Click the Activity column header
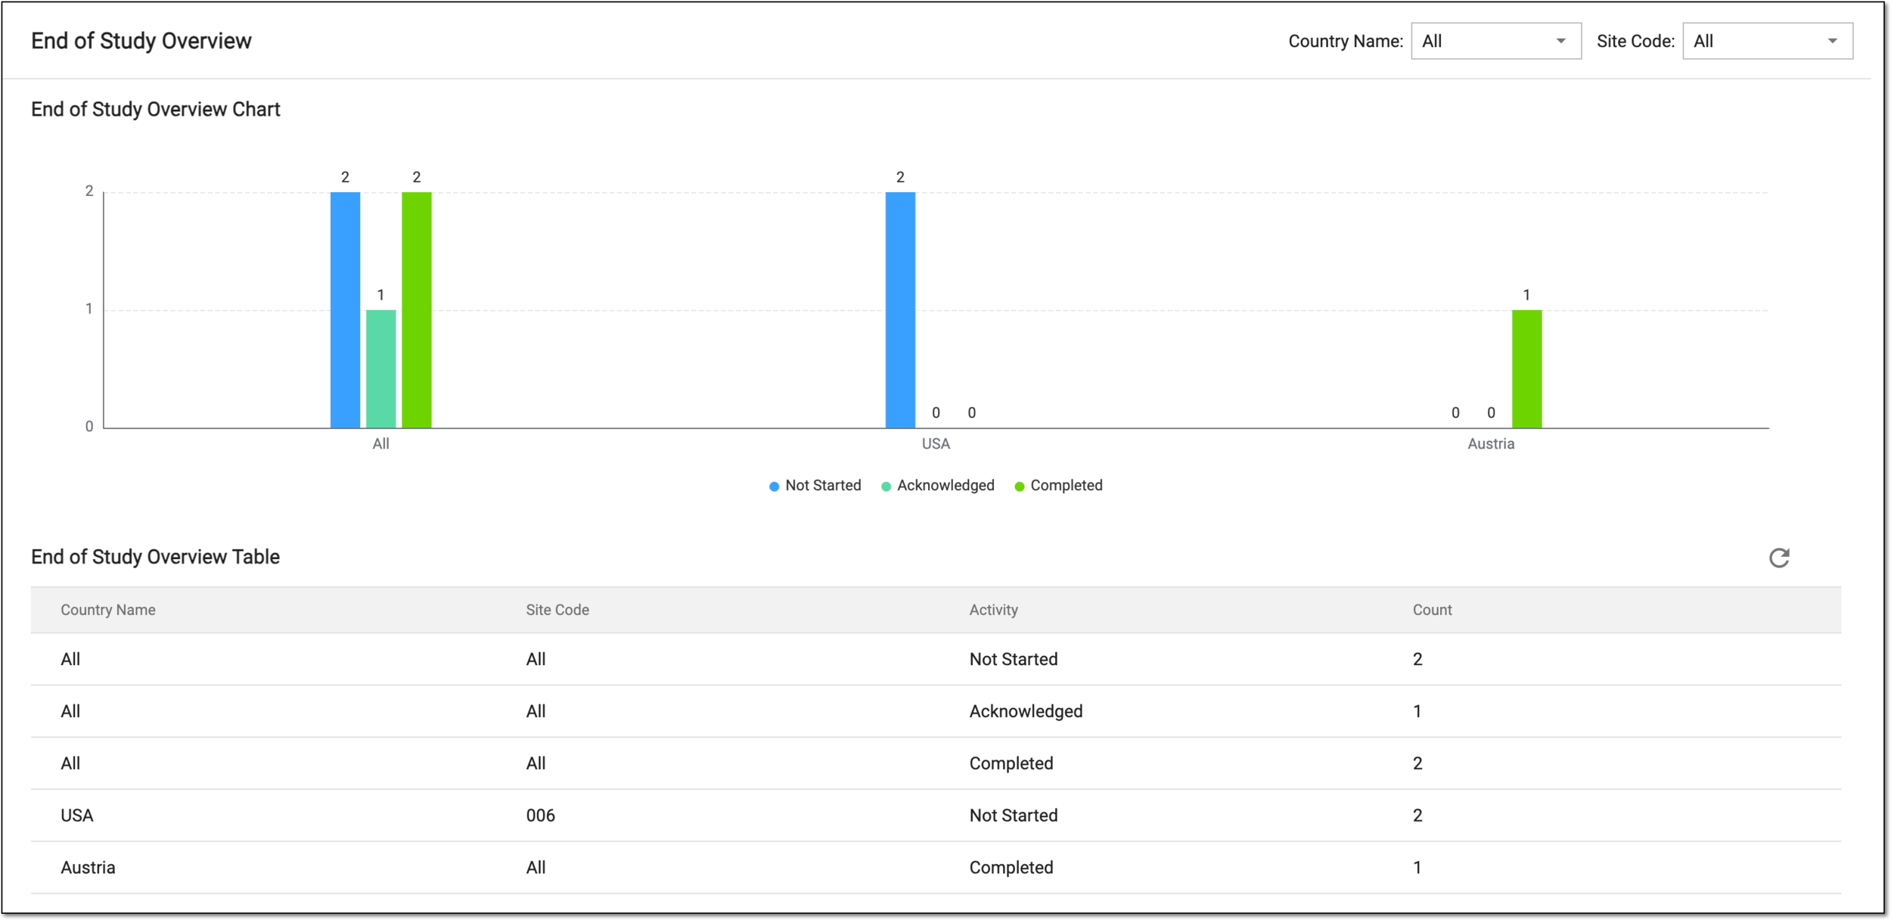1891x920 pixels. click(x=993, y=610)
